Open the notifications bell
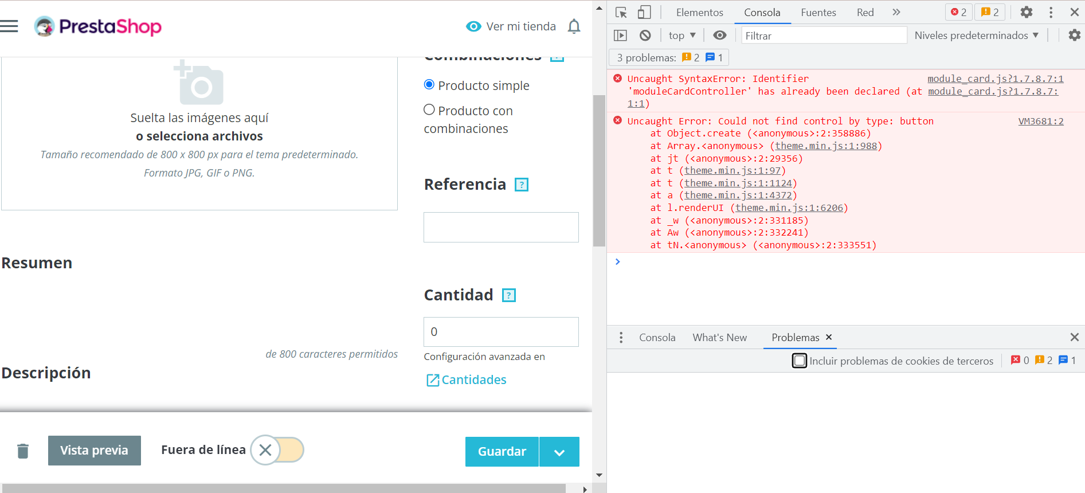 (574, 26)
